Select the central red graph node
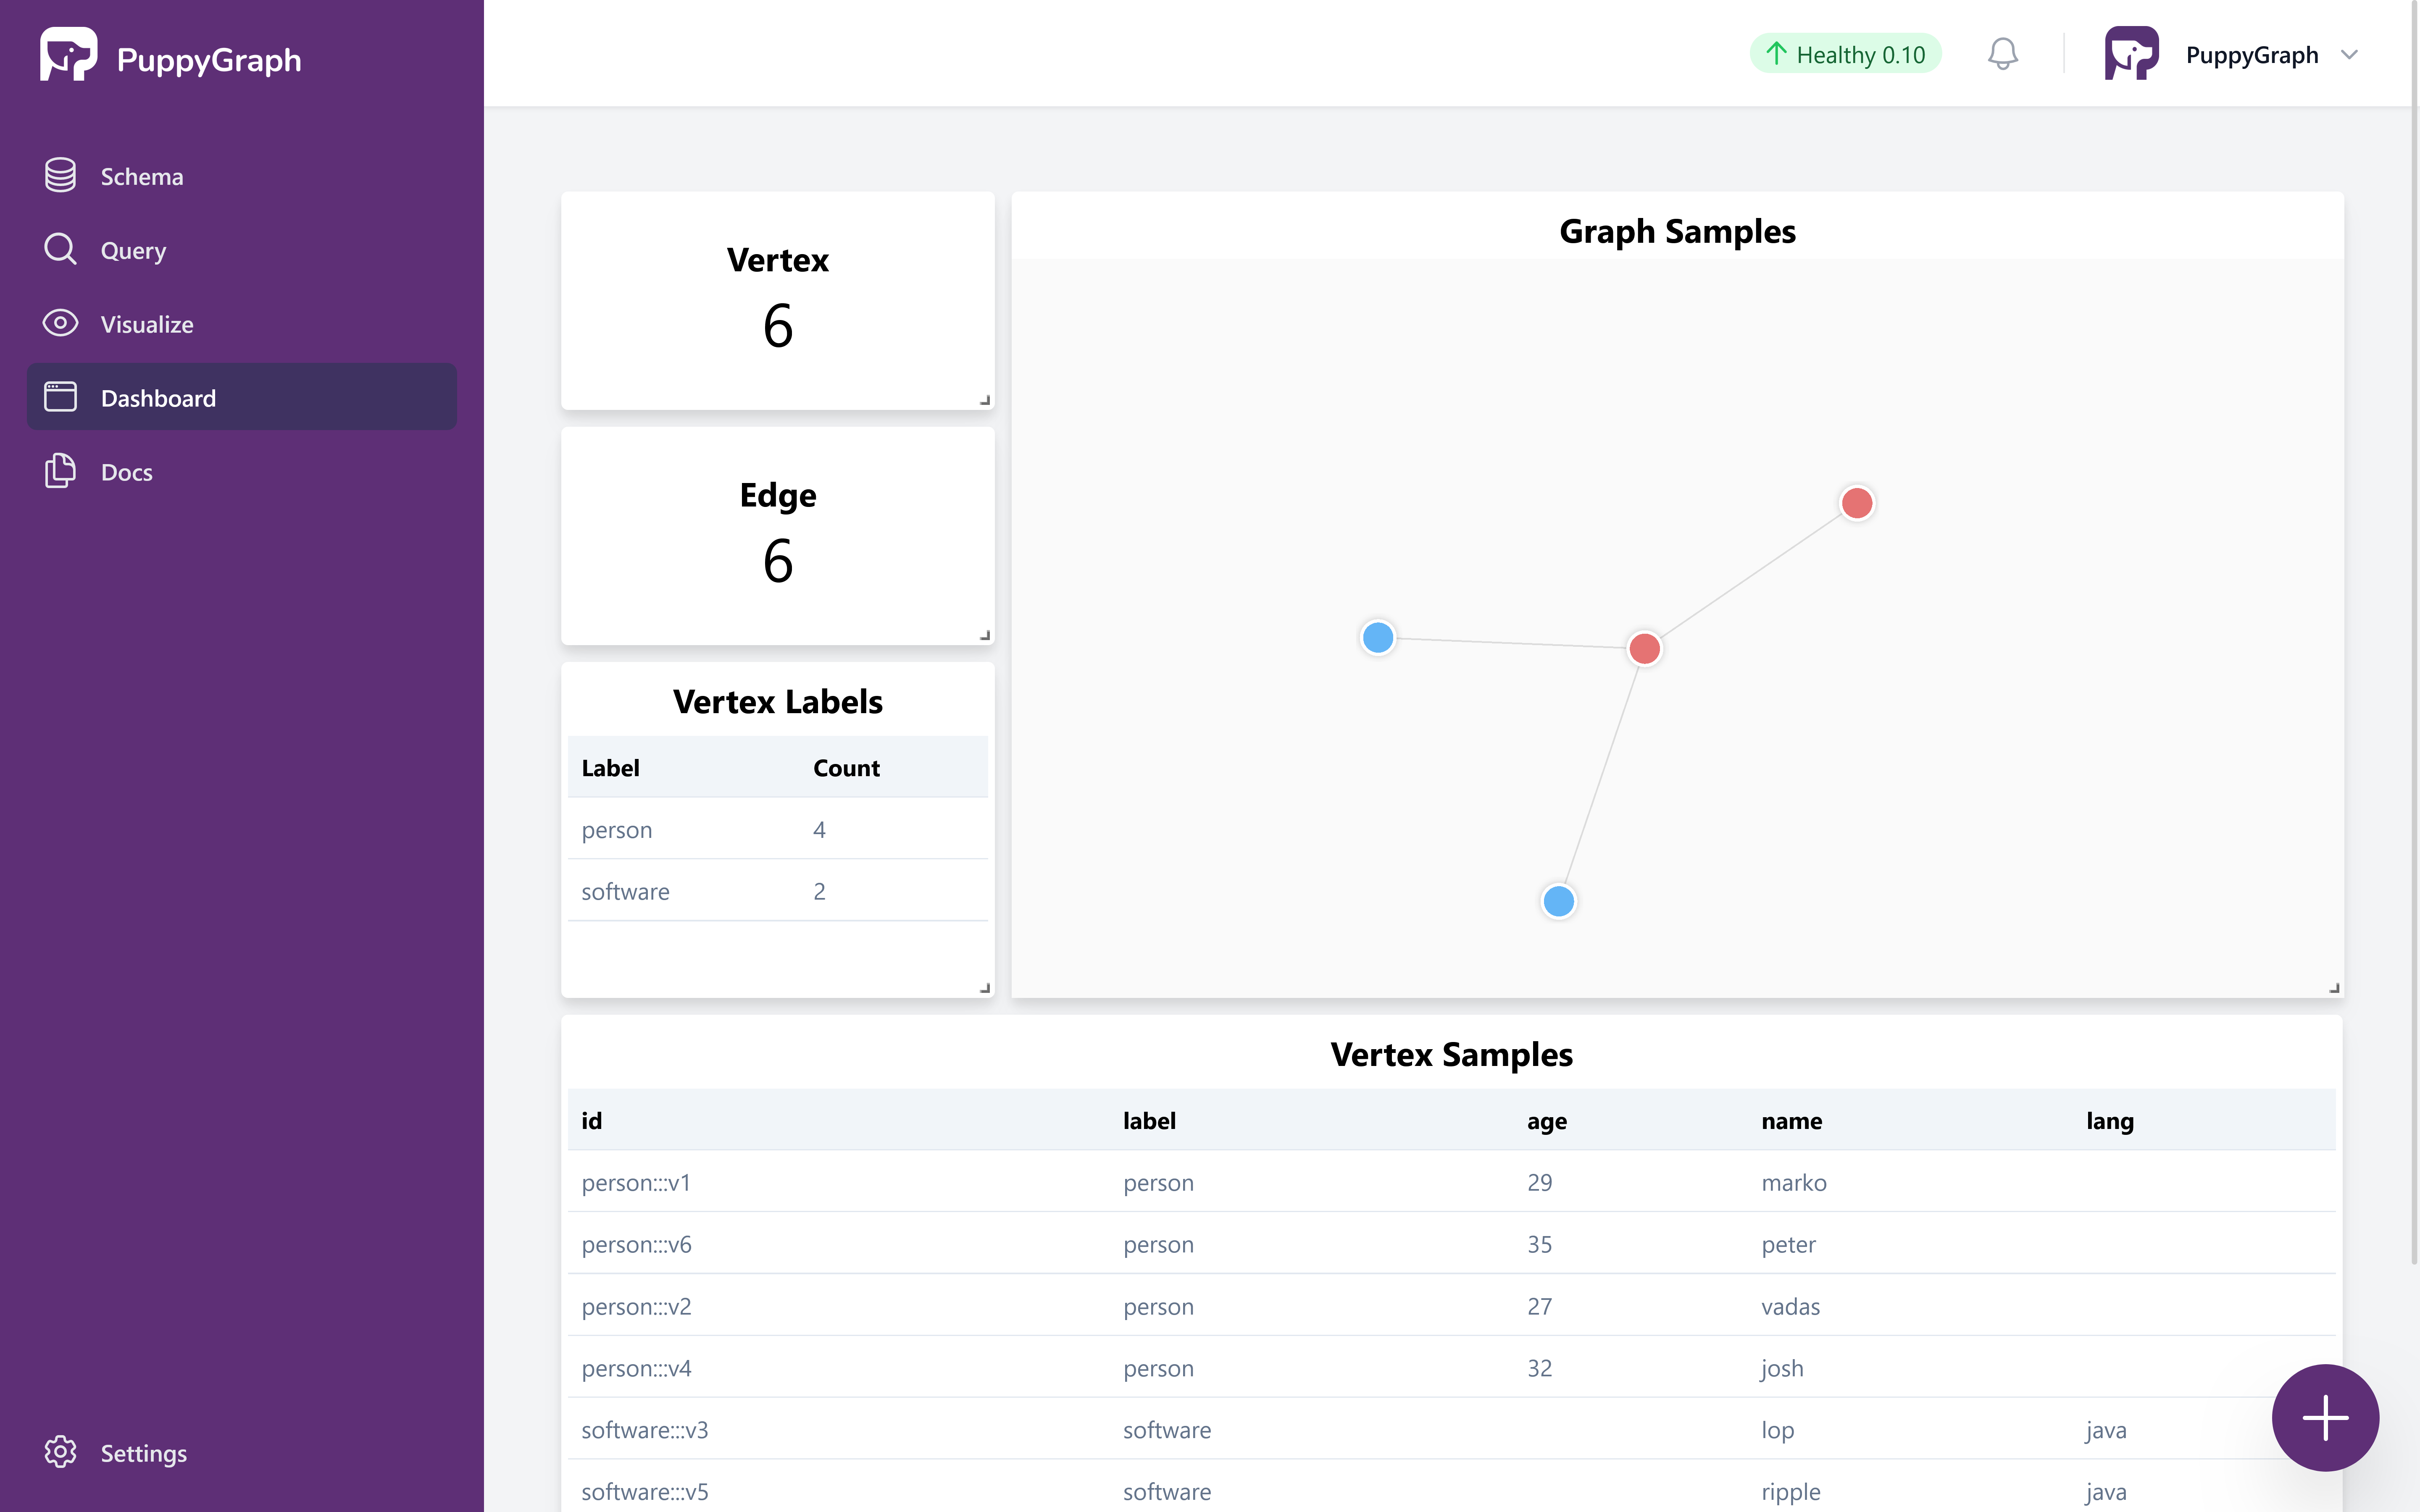This screenshot has height=1512, width=2420. (x=1645, y=648)
